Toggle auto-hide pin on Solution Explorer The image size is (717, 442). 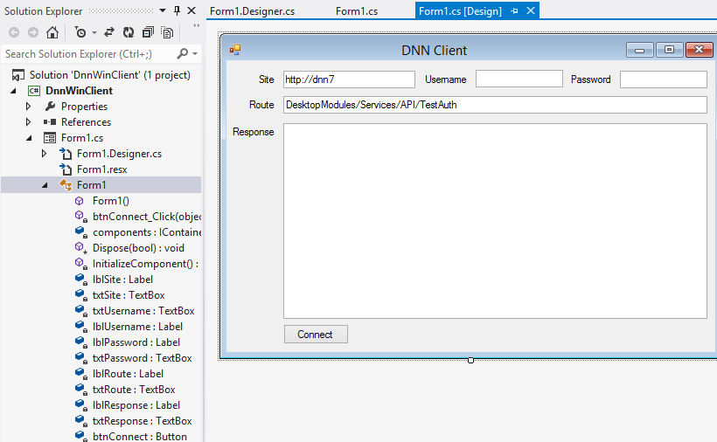(177, 10)
